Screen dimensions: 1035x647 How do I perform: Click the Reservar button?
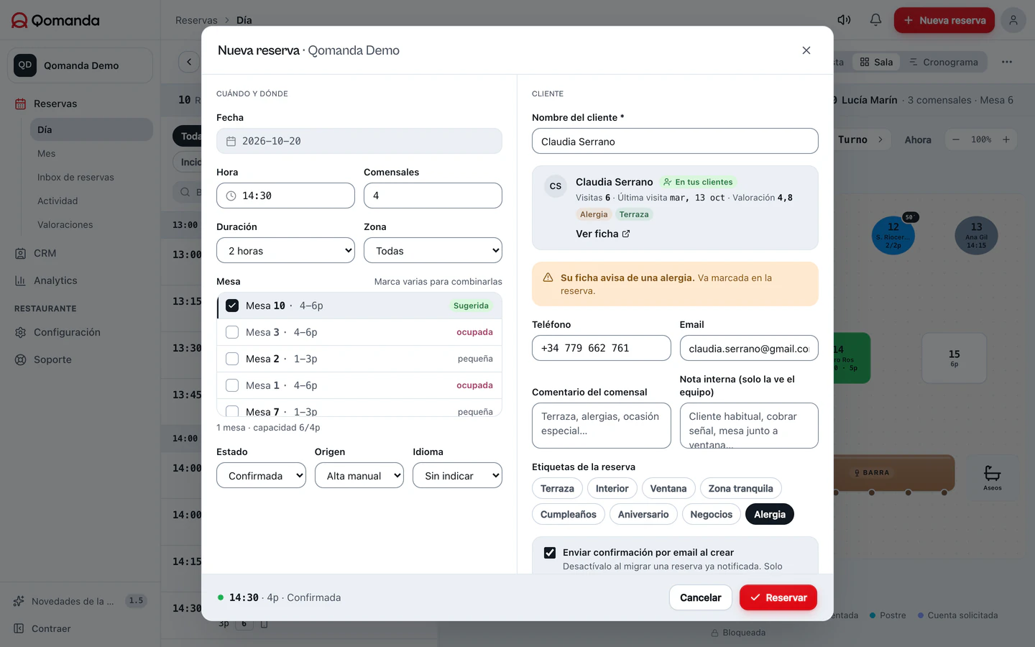coord(778,597)
